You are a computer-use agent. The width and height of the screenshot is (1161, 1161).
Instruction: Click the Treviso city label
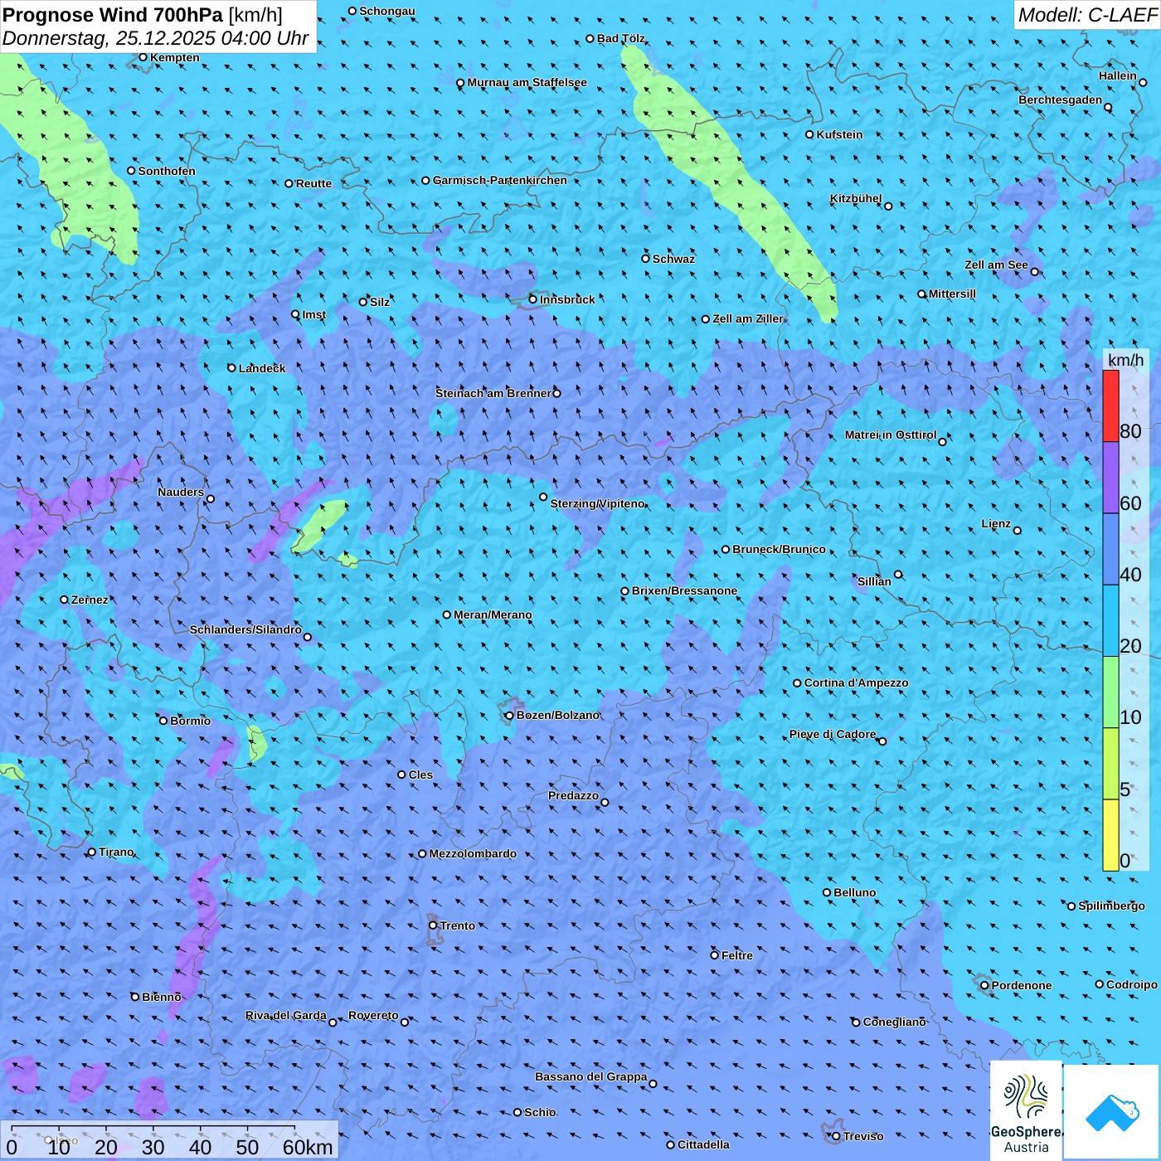pos(862,1136)
